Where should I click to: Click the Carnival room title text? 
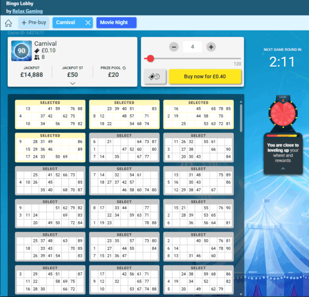(x=45, y=44)
